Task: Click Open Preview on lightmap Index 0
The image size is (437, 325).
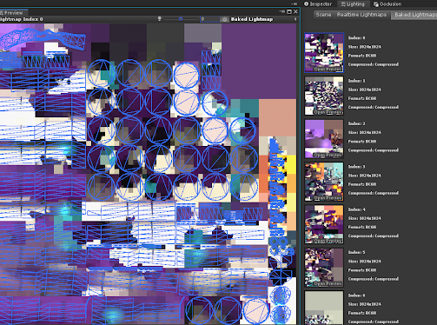Action: tap(328, 70)
